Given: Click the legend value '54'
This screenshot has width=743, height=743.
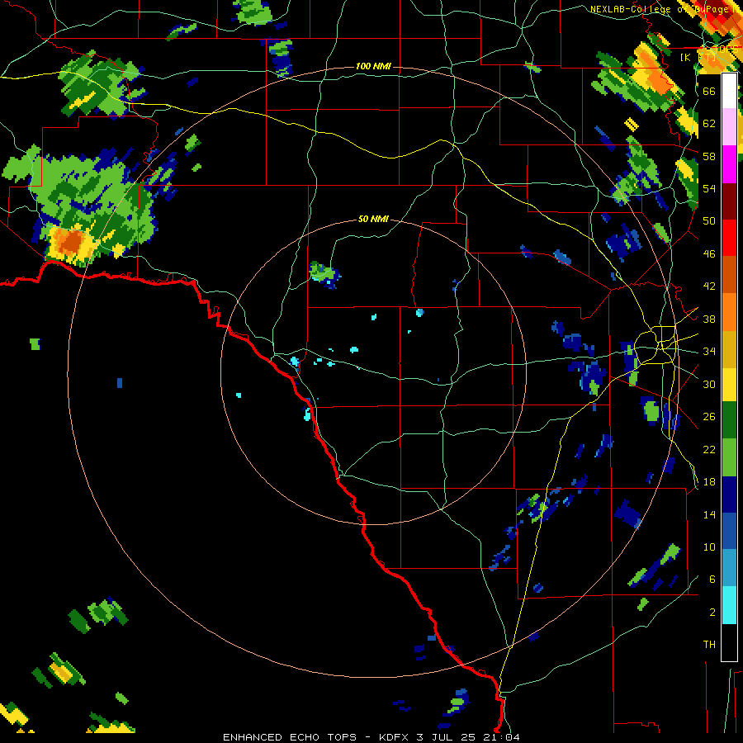Looking at the screenshot, I should click(709, 188).
